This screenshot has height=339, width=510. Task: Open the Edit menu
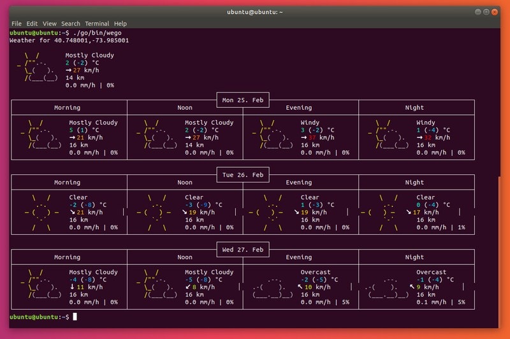[x=33, y=24]
